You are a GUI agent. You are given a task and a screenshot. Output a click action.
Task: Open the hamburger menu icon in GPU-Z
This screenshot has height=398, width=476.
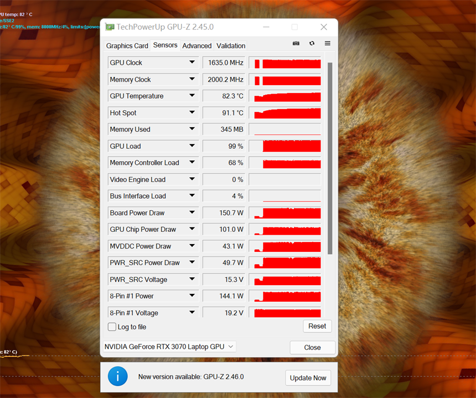pyautogui.click(x=328, y=43)
